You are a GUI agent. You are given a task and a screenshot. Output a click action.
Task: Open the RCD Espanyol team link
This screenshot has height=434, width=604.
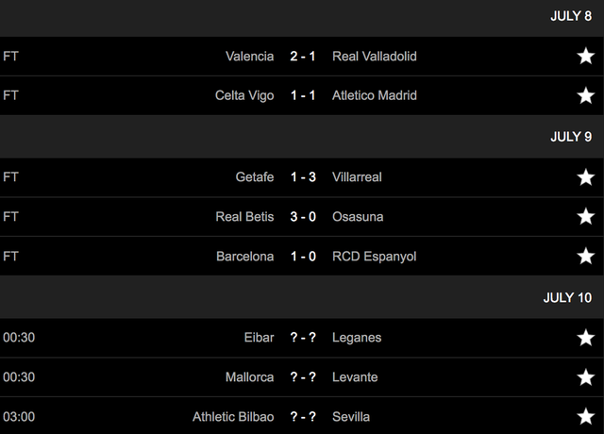coord(375,257)
